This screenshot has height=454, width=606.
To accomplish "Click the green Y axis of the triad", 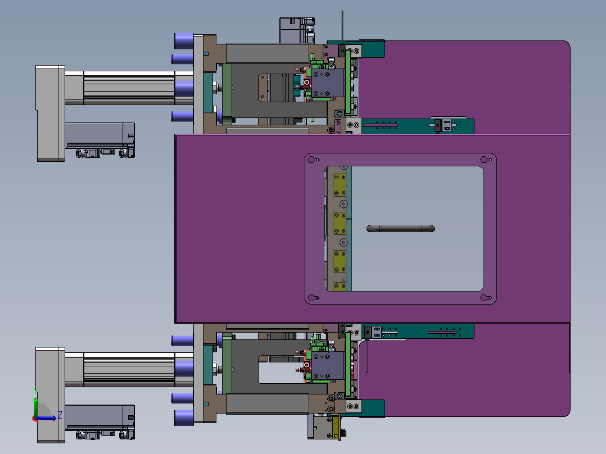I will (x=35, y=406).
